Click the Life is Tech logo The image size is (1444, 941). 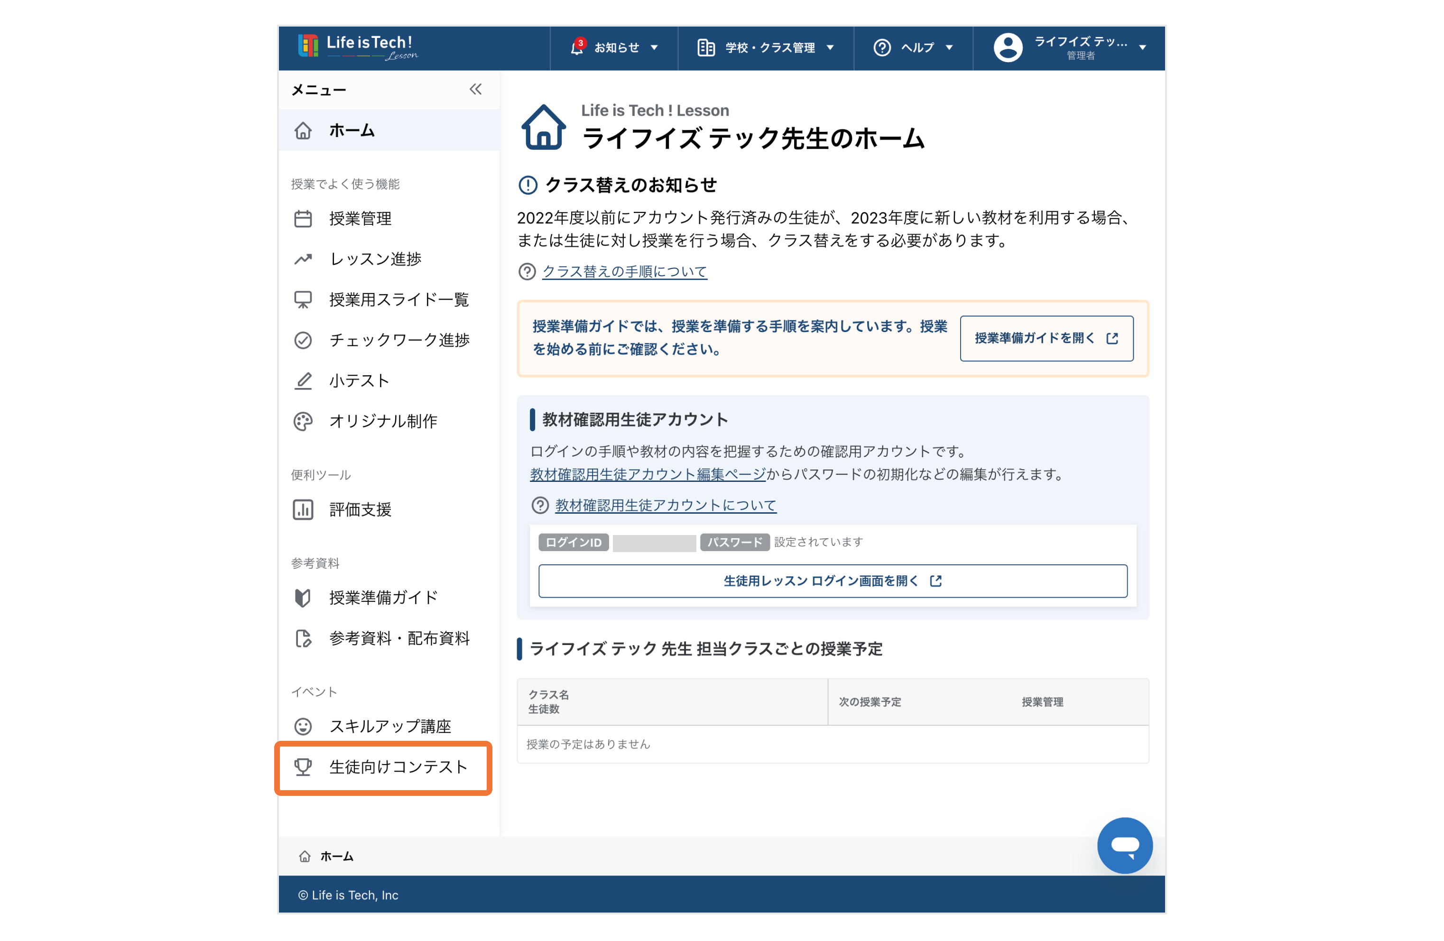358,46
